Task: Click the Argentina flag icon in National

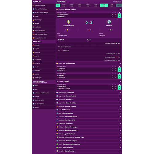Action: (33, 60)
